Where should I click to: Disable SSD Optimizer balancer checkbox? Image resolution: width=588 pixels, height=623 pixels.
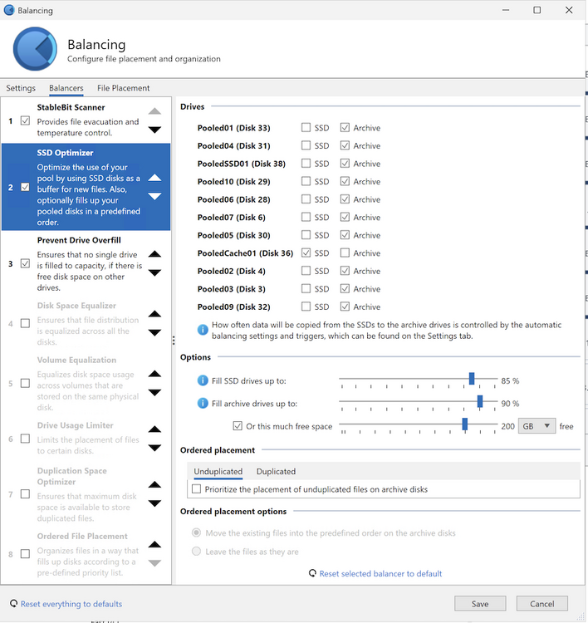(25, 187)
